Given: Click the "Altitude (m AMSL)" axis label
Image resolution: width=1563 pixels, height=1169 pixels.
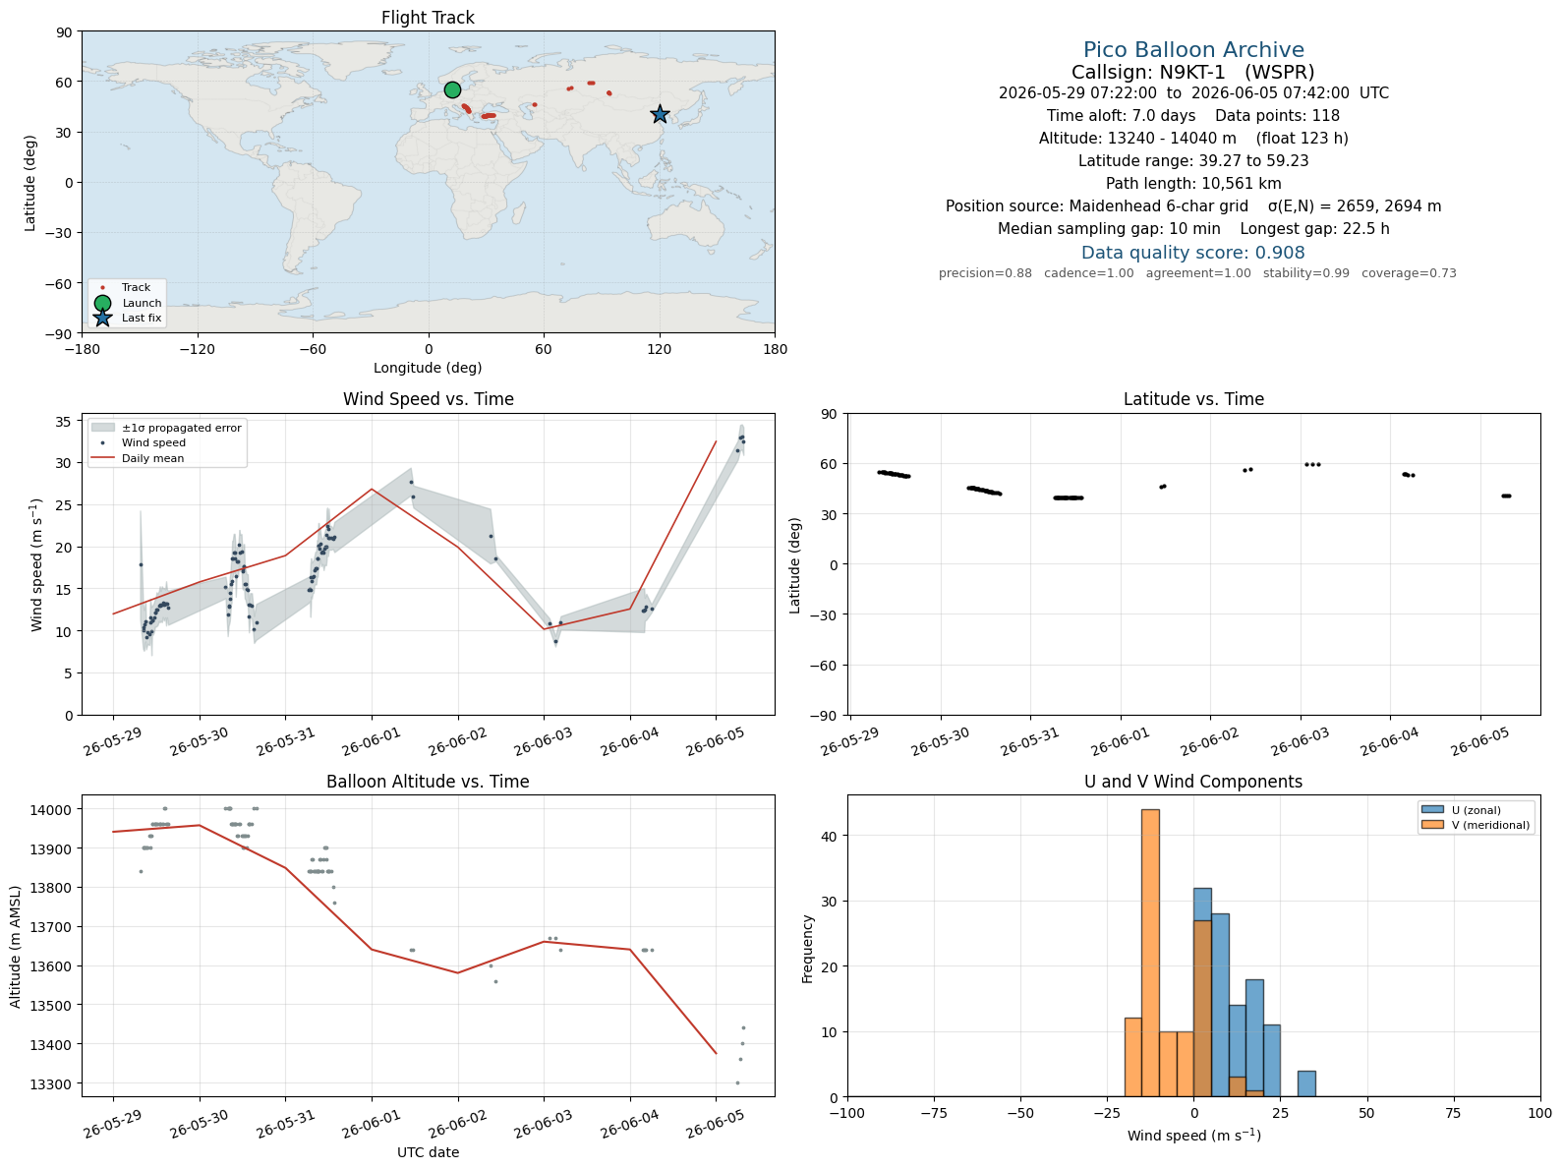Looking at the screenshot, I should (x=16, y=946).
